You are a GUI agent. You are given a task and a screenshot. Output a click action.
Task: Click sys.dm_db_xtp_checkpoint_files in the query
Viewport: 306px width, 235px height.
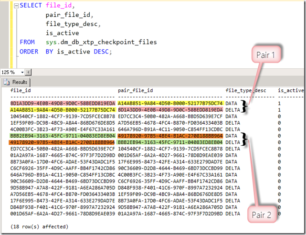coord(101,42)
